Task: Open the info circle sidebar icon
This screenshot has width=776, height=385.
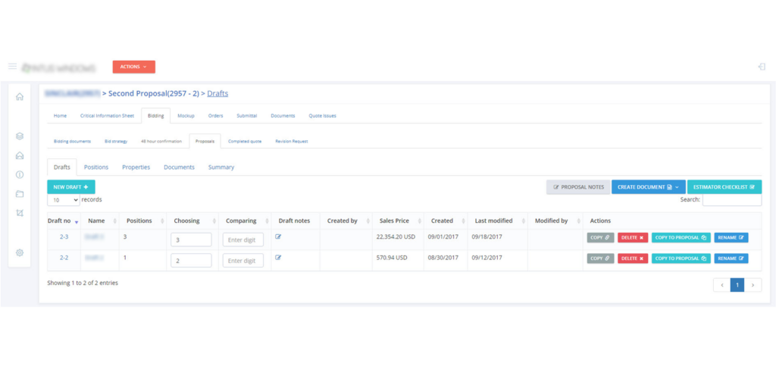Action: 20,174
